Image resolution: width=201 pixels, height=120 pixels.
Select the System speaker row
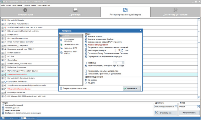pos(99,53)
